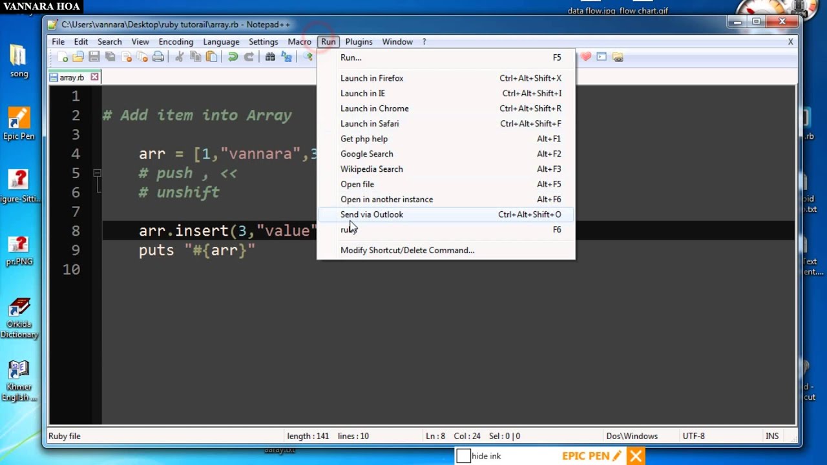Click the green Undo arrow icon
Viewport: 827px width, 465px height.
(233, 57)
